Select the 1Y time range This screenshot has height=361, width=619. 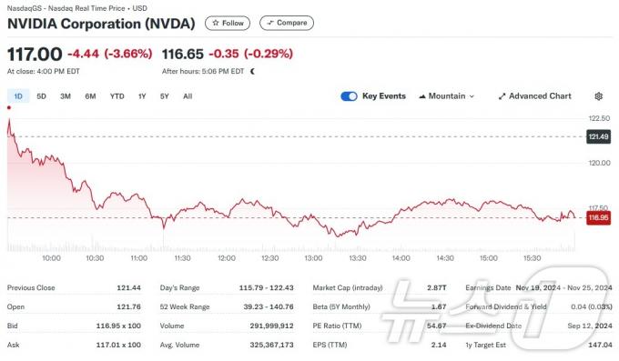pyautogui.click(x=142, y=96)
